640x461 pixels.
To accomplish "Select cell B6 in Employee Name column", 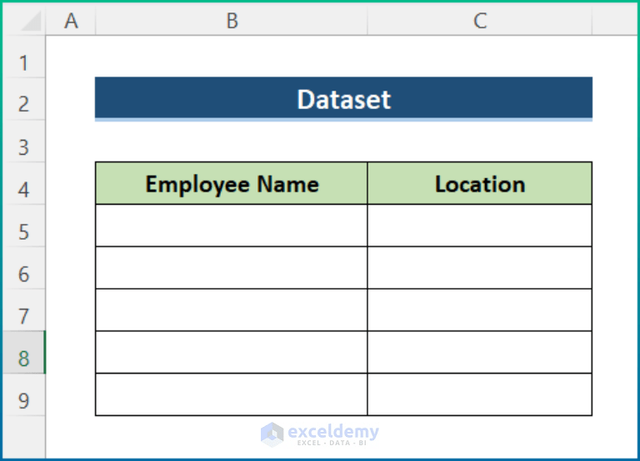I will pyautogui.click(x=232, y=268).
